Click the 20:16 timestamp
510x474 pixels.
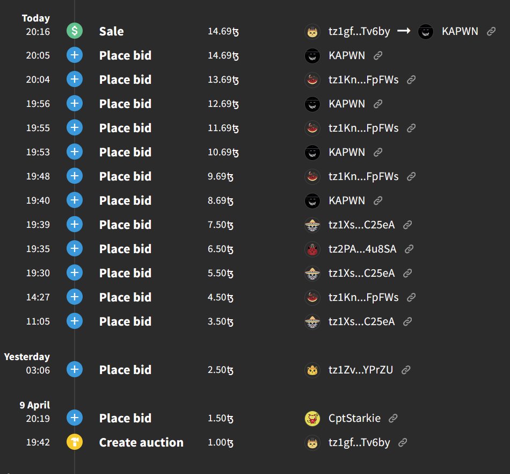tap(38, 32)
